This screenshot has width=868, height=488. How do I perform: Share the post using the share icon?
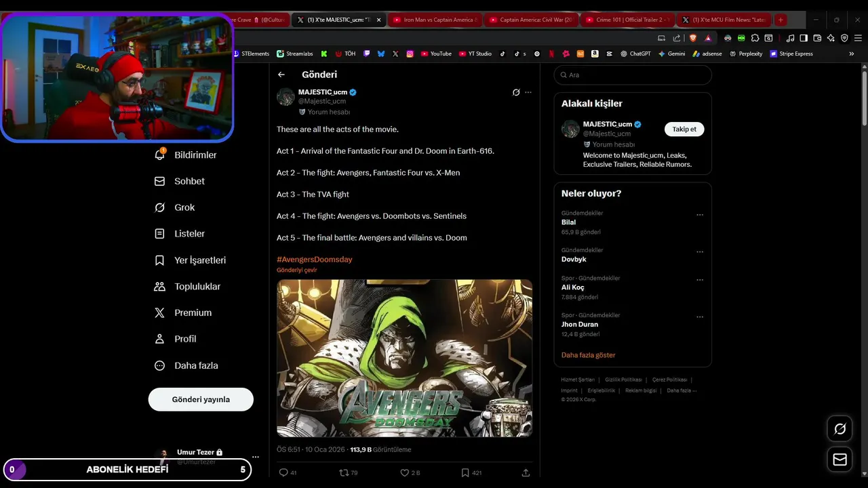click(526, 472)
